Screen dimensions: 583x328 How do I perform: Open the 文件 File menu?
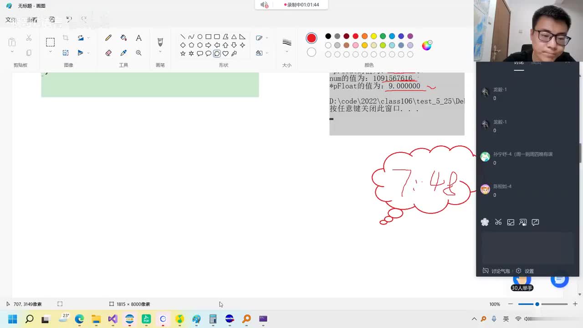click(11, 20)
